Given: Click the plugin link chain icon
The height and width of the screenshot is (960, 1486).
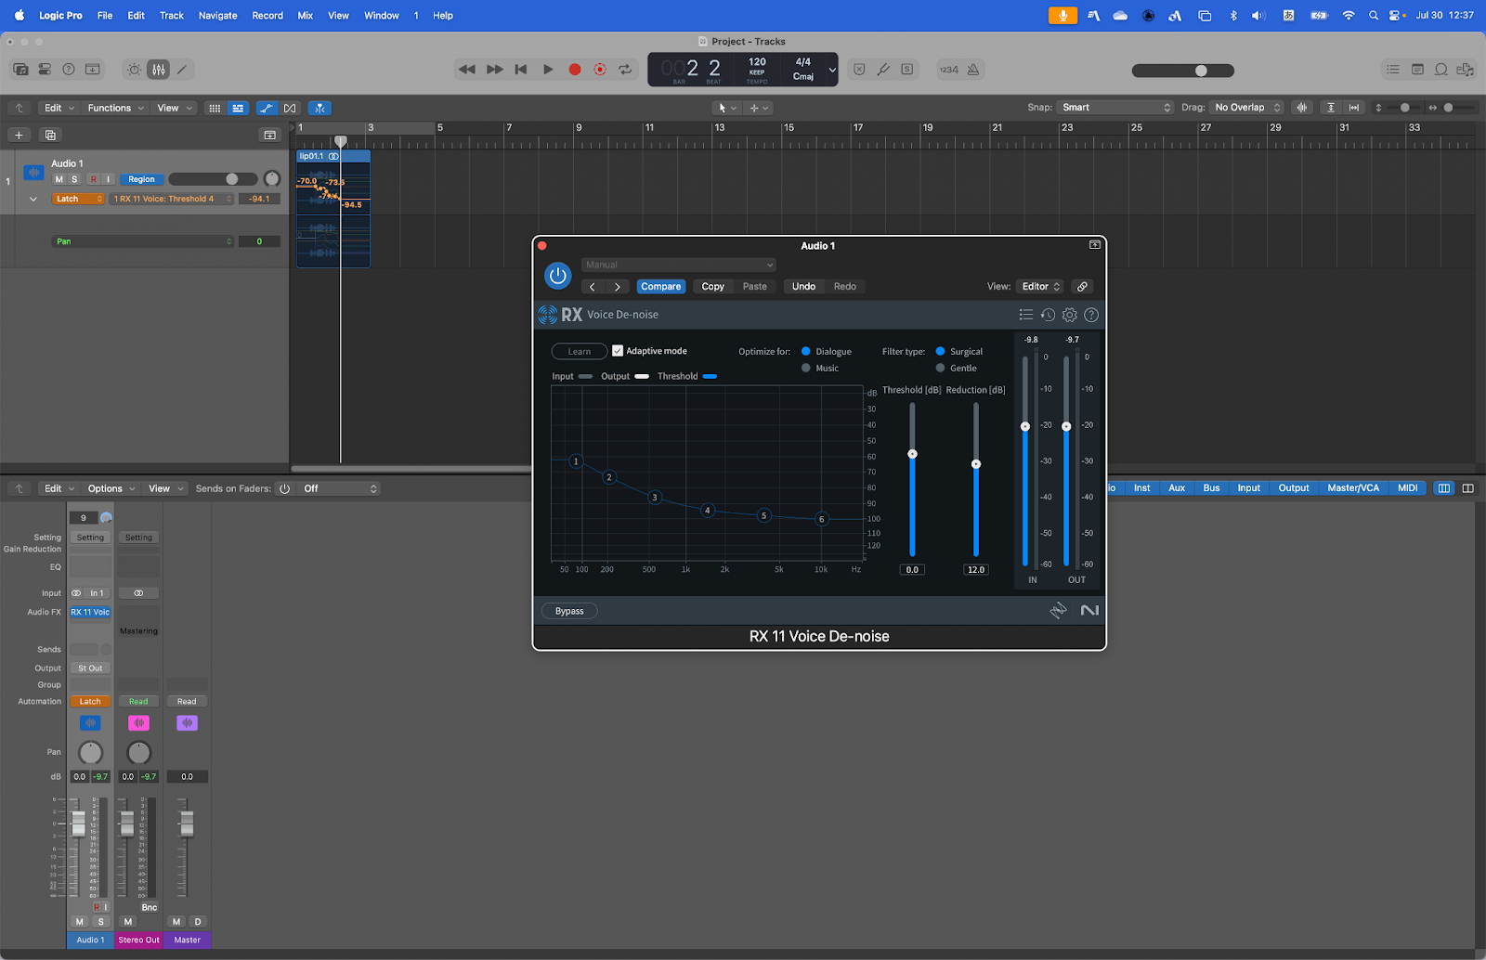Looking at the screenshot, I should click(1082, 287).
